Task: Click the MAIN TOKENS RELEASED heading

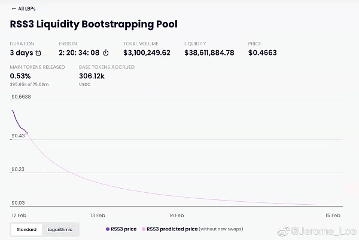Action: [x=37, y=67]
